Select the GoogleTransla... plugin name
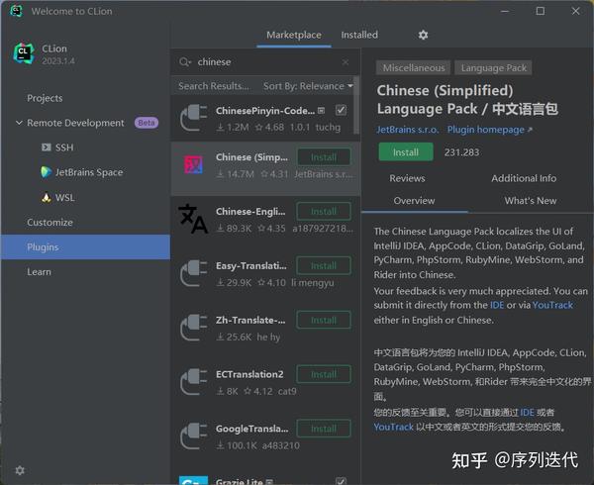 [x=251, y=429]
